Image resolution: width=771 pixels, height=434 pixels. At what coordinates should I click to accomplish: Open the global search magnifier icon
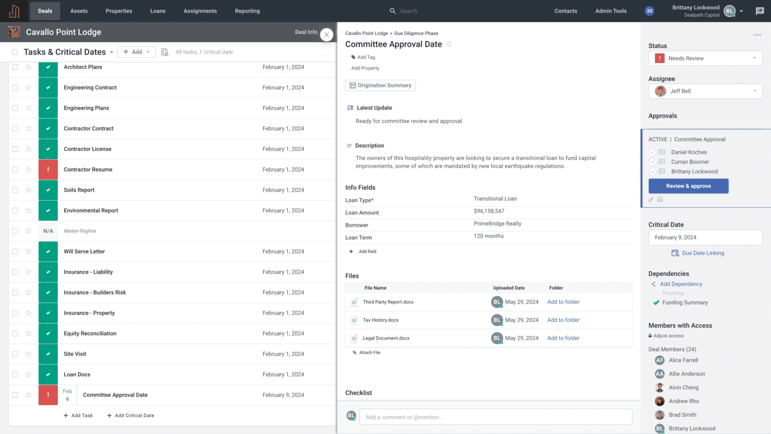(x=392, y=11)
